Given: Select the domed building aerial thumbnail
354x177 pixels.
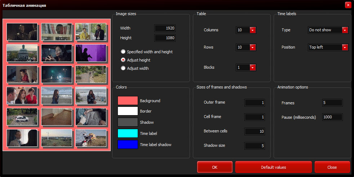Looking at the screenshot, I should click(x=22, y=53).
